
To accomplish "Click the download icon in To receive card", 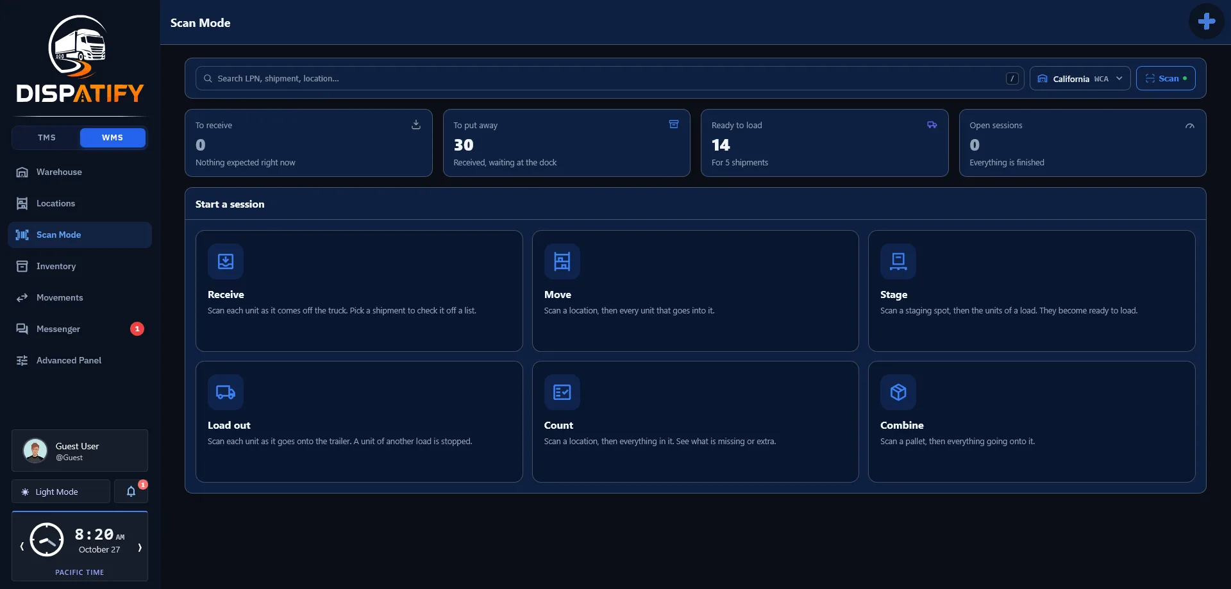I will 416,124.
